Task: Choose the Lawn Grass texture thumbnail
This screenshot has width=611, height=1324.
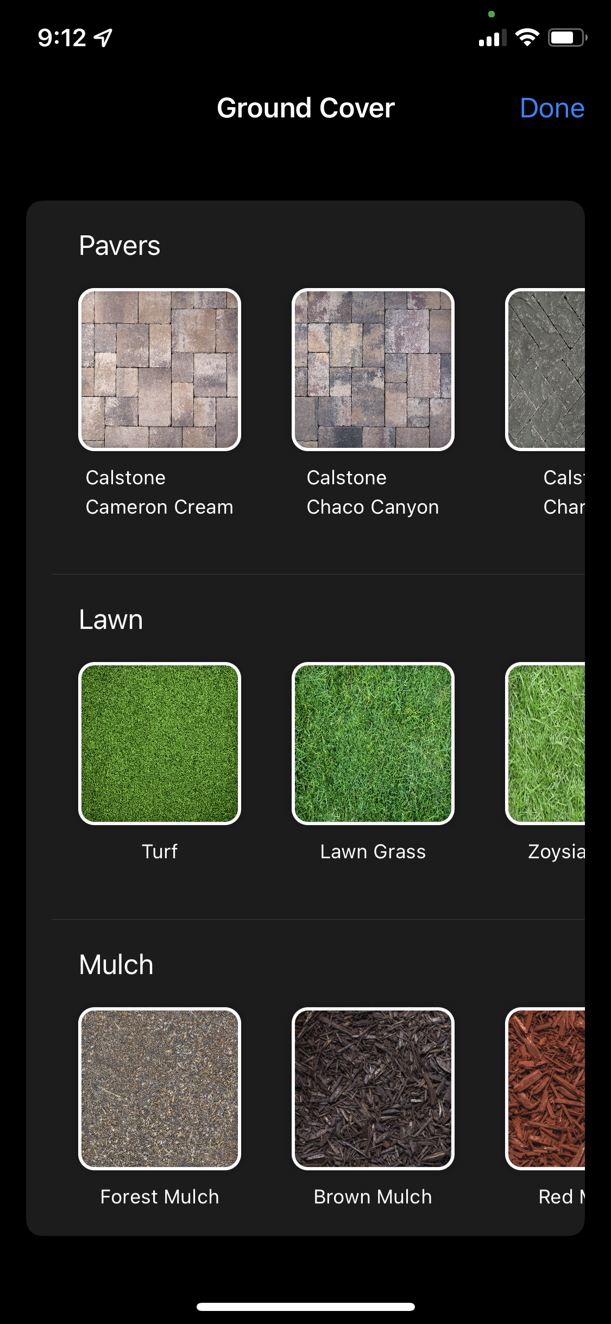Action: (x=373, y=744)
